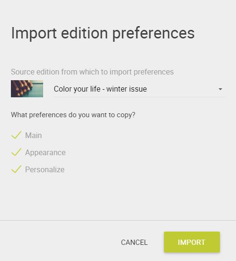This screenshot has height=261, width=236.
Task: Click the 'What preferences do you want to copy?' text
Action: pyautogui.click(x=73, y=115)
